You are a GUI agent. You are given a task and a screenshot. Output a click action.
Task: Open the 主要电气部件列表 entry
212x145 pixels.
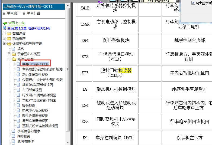(35, 64)
